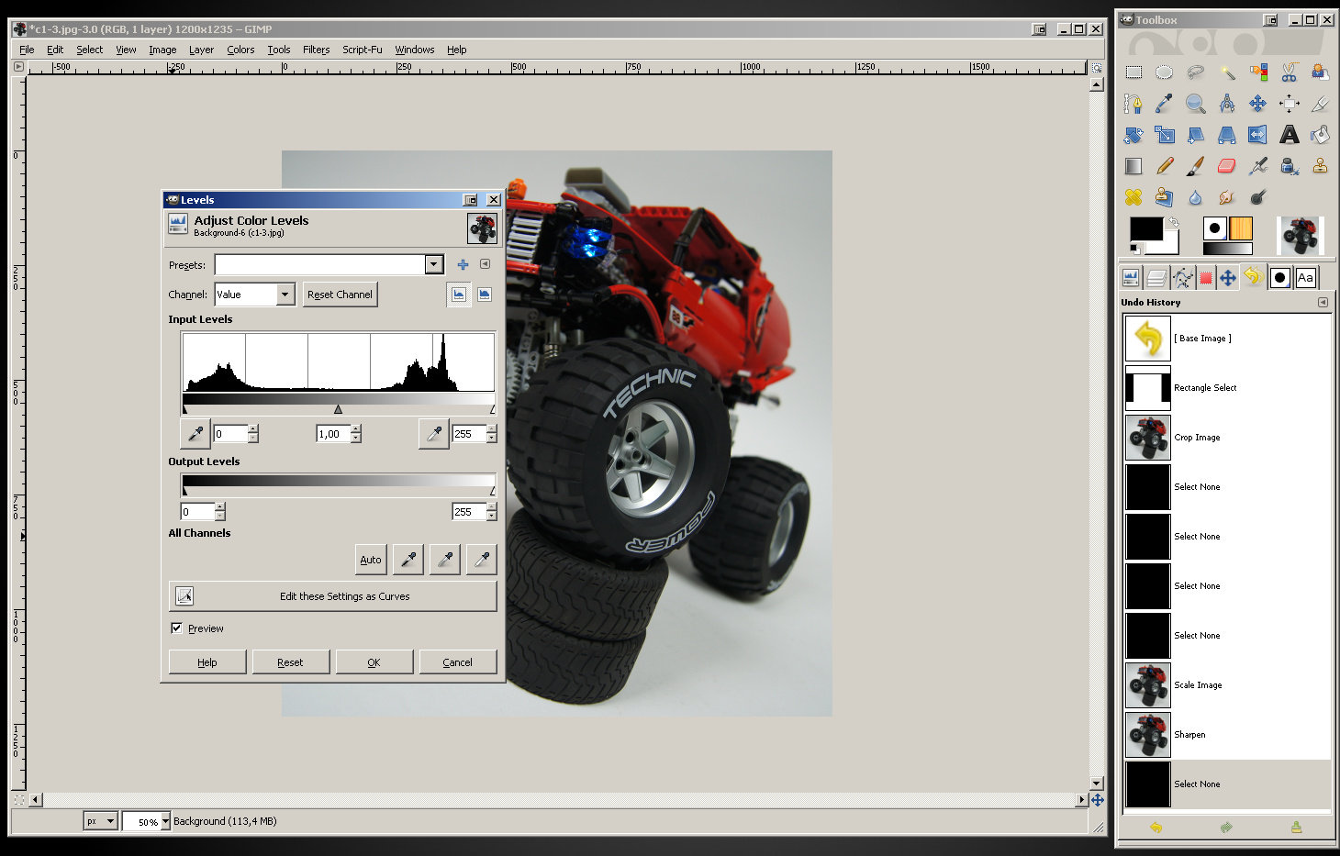Screen dimensions: 1340x856
Task: Switch to linear histogram view
Action: click(458, 295)
